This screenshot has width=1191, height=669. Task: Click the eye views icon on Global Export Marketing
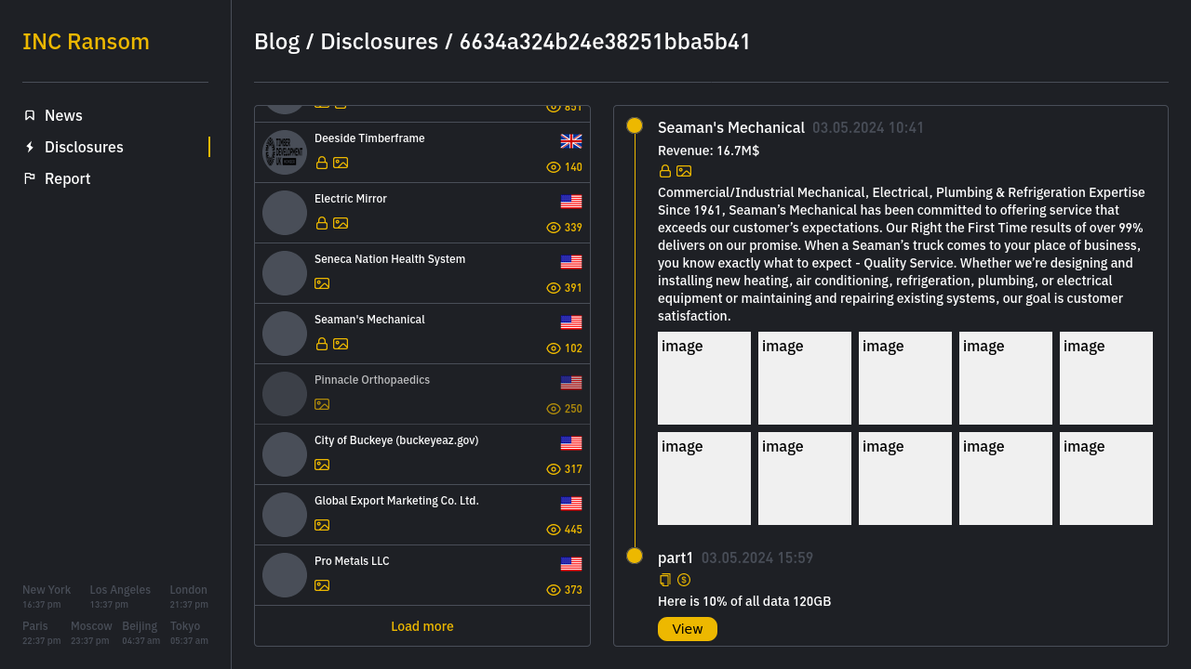coord(554,530)
